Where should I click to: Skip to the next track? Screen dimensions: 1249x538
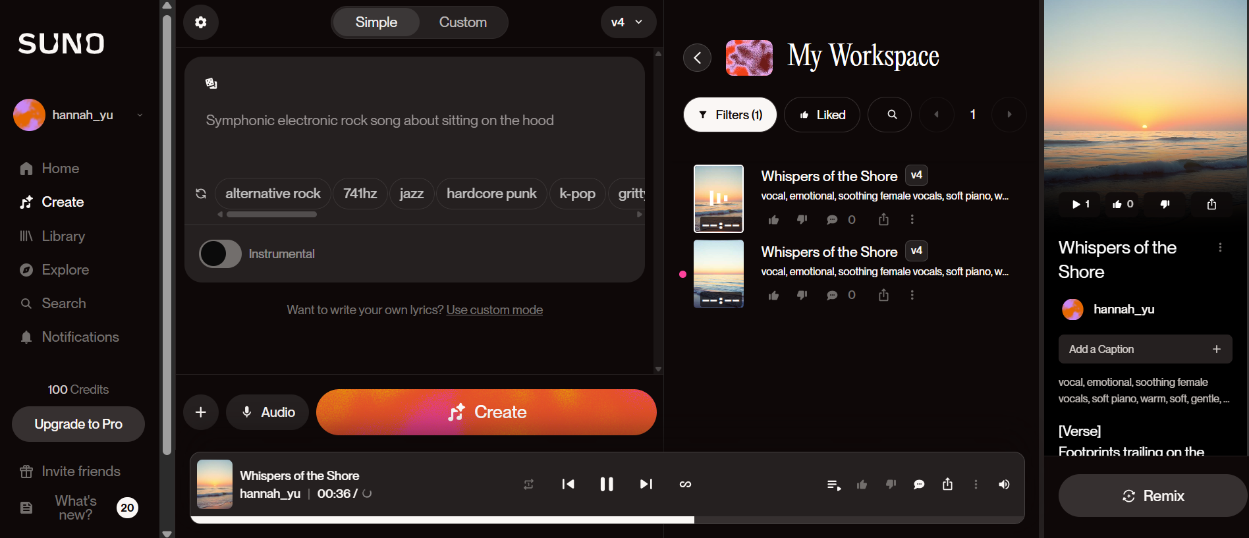tap(646, 484)
